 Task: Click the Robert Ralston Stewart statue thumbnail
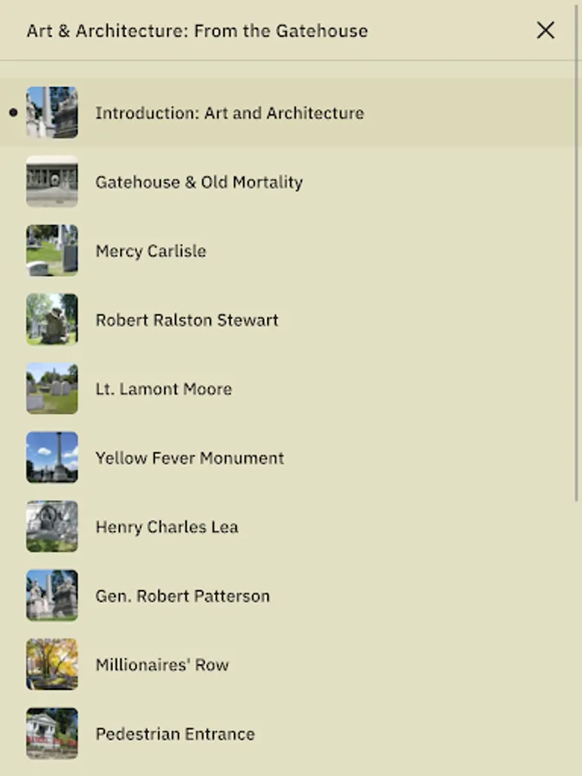tap(52, 320)
